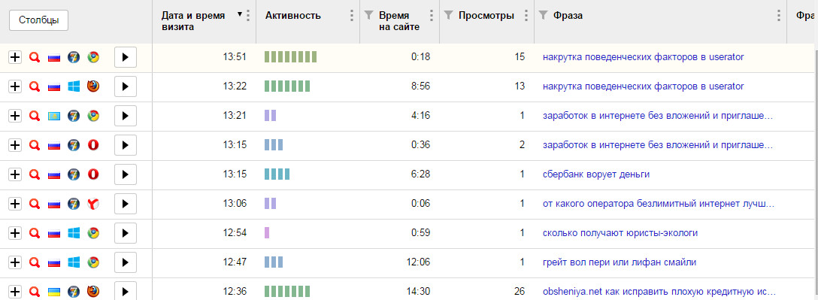Click the Windows 7 icon in the 13:06 row
Image resolution: width=818 pixels, height=300 pixels.
[74, 204]
